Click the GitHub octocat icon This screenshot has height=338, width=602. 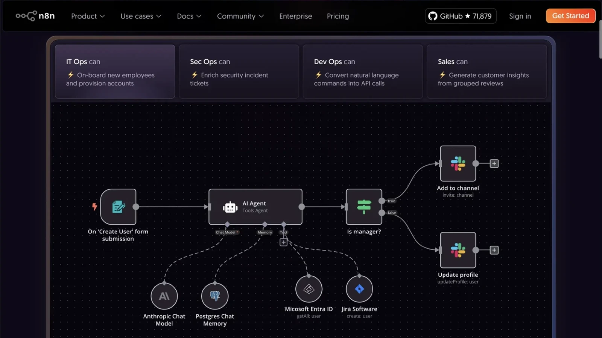pyautogui.click(x=433, y=16)
